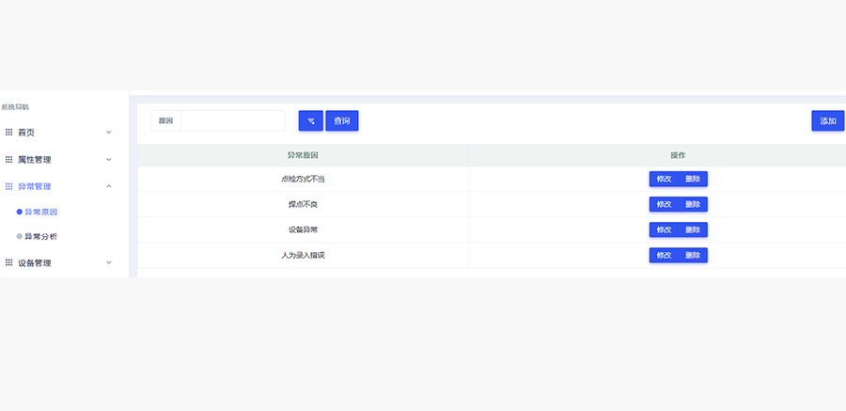Click 删除 for the 人为录入错误 row
846x411 pixels.
693,255
